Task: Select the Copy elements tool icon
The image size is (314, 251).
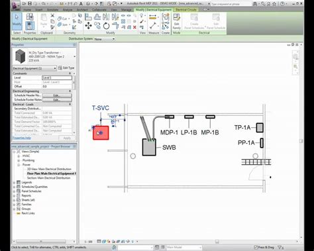Action: tap(97, 26)
